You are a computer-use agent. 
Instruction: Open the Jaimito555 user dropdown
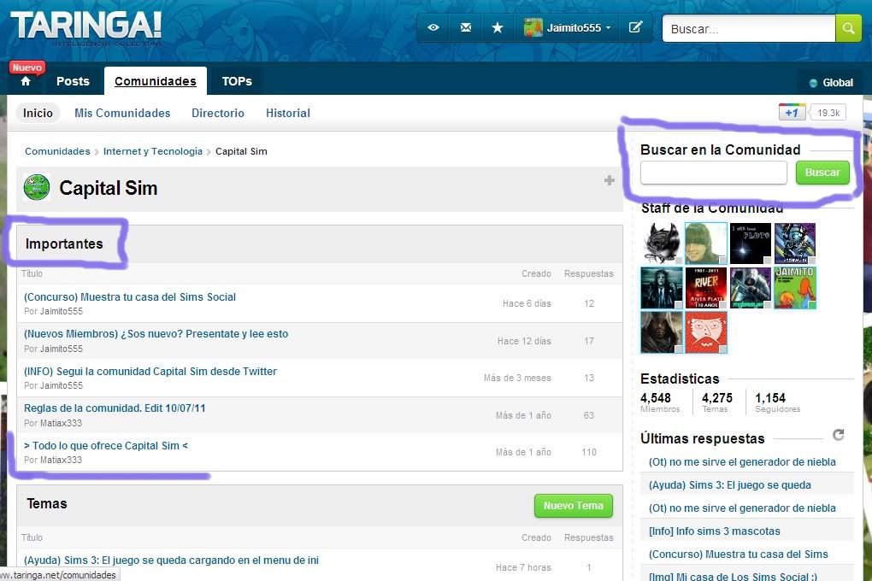567,27
